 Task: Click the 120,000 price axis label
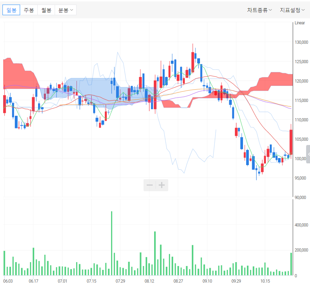point(301,81)
